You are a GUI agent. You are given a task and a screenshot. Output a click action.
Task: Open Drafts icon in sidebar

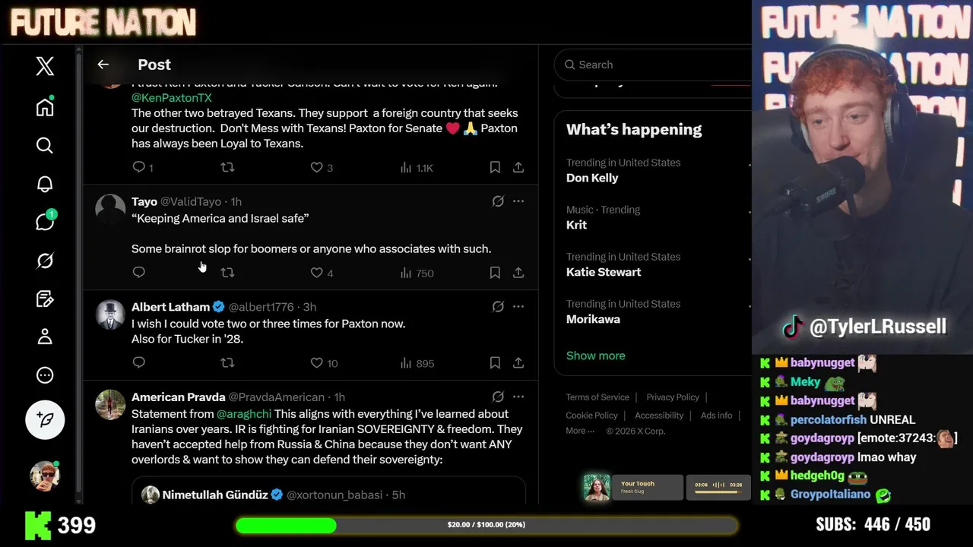(45, 299)
